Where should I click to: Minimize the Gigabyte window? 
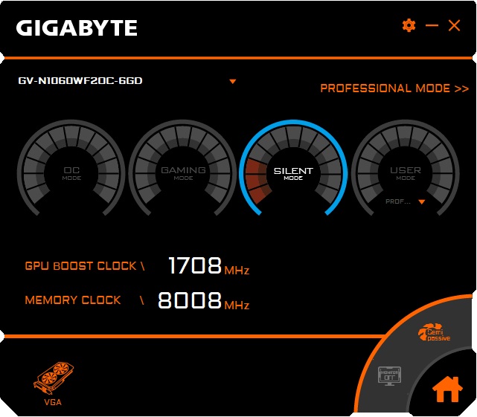click(x=432, y=25)
